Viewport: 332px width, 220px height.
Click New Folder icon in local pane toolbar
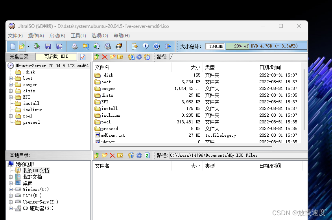[105, 156]
